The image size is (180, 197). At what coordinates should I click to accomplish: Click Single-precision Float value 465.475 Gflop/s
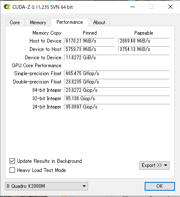click(117, 73)
